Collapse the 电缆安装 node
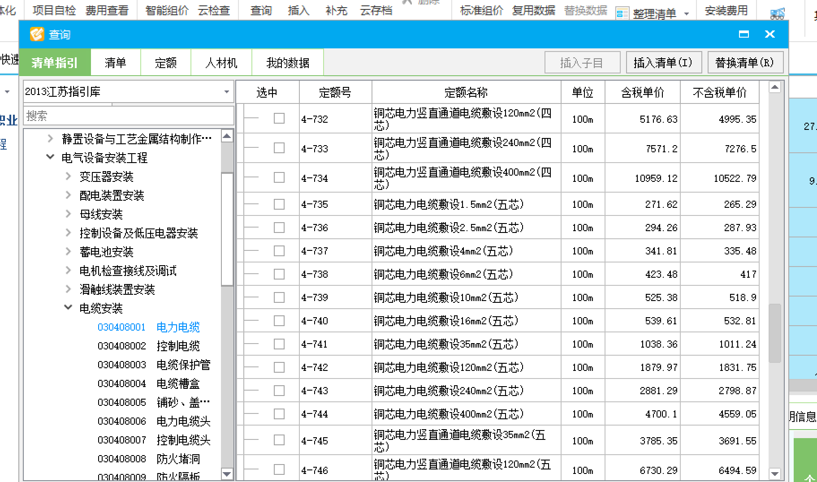Image resolution: width=817 pixels, height=482 pixels. (x=69, y=308)
